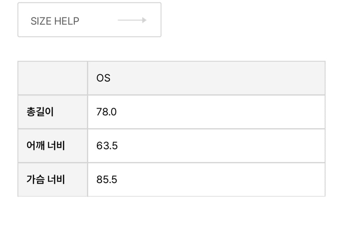The image size is (343, 243).
Task: Click the 85.5 chest width value
Action: 107,180
